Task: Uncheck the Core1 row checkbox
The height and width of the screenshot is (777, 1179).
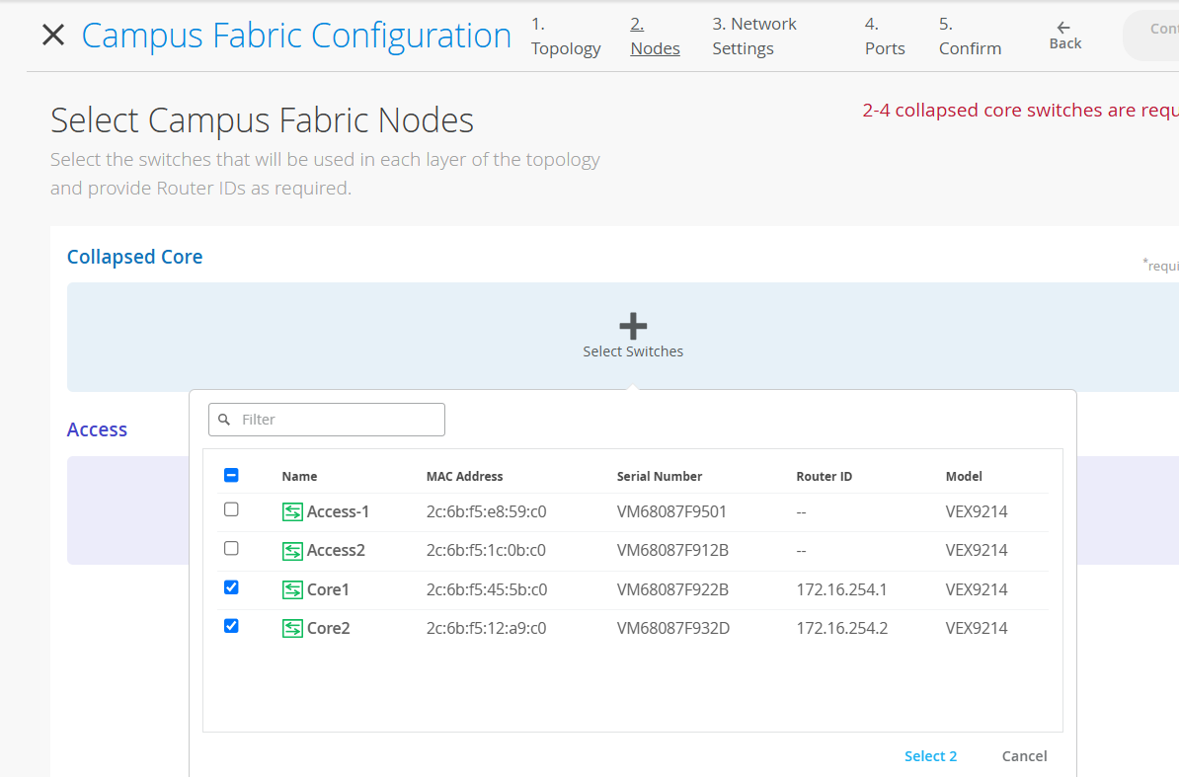Action: 231,587
